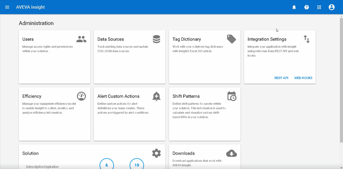Open the REST API link
343x169 pixels.
click(x=281, y=78)
